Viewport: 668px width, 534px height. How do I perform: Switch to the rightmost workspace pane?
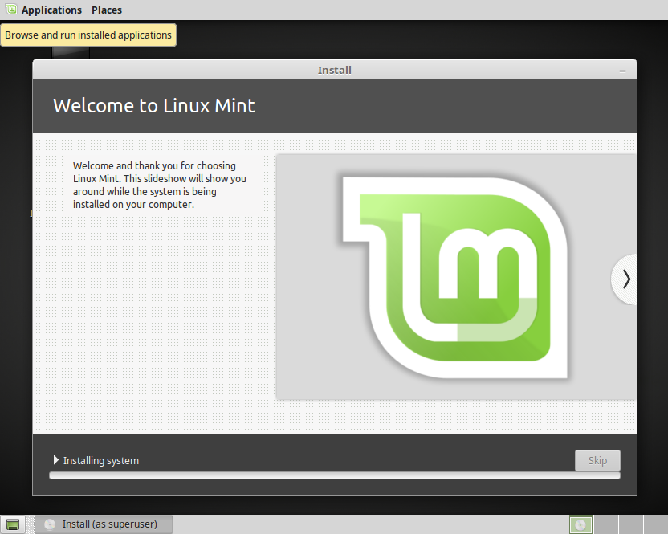coord(655,524)
